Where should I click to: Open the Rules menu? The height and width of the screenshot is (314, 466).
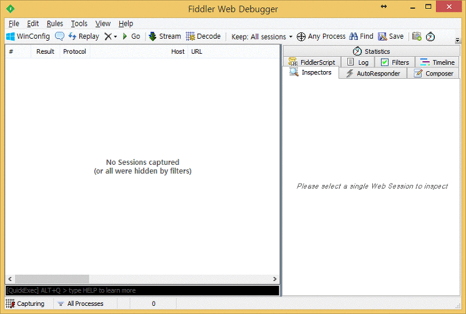pos(55,24)
